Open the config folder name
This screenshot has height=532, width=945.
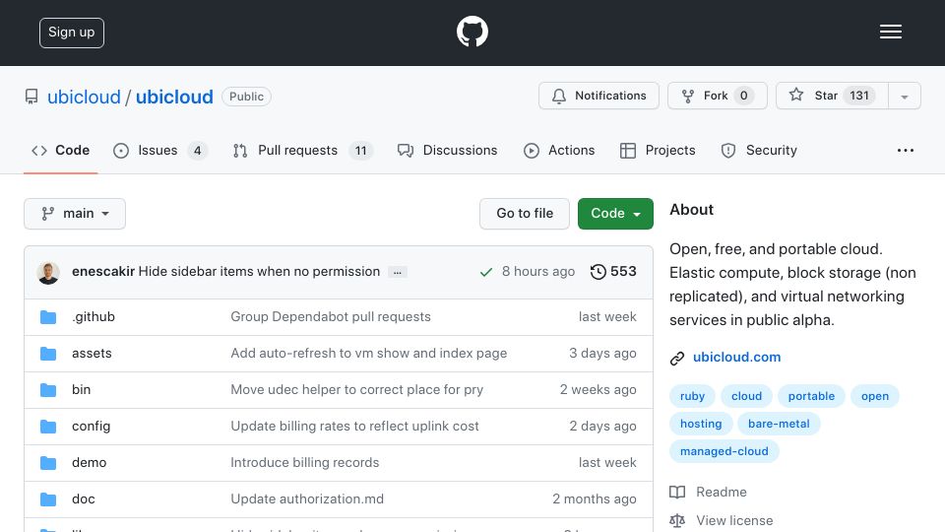tap(91, 427)
